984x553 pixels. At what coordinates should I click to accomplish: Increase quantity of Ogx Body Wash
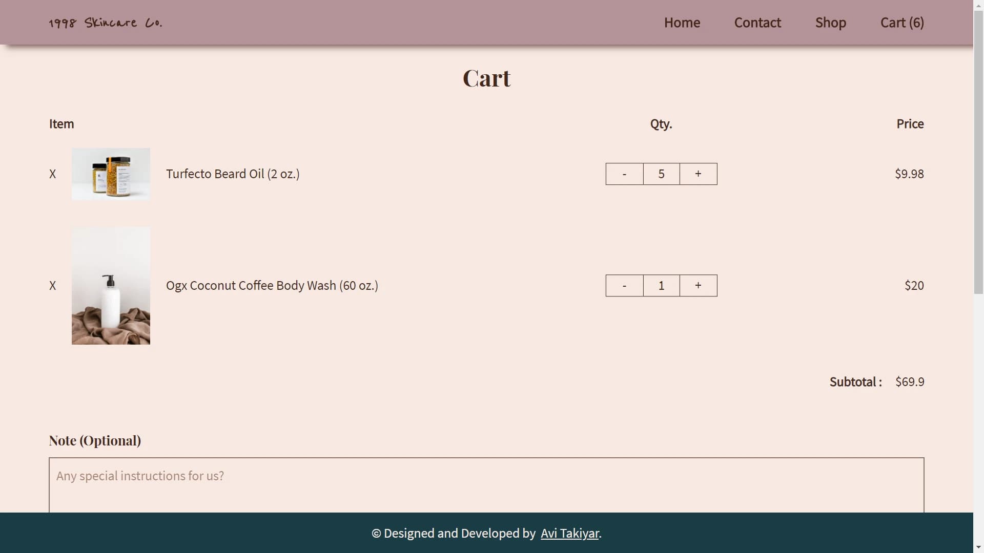tap(698, 285)
